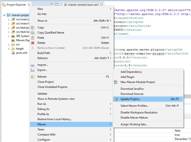This screenshot has height=142, width=191.
Task: Click the JRE System Library icon
Action: (13, 36)
